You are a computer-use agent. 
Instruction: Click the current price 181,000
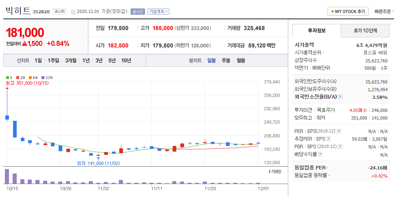(x=25, y=32)
